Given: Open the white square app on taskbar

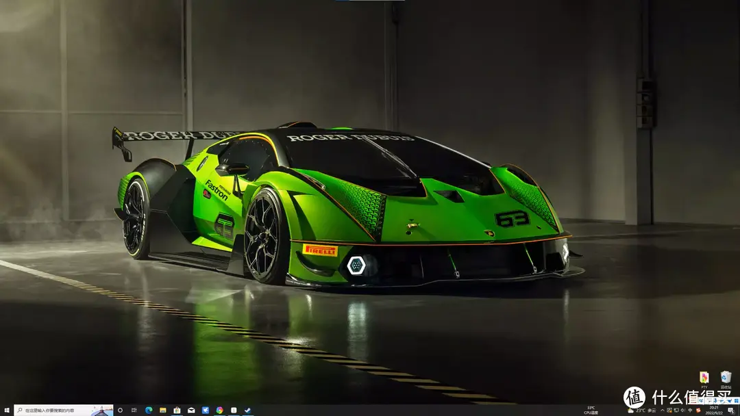Looking at the screenshot, I should pos(234,411).
